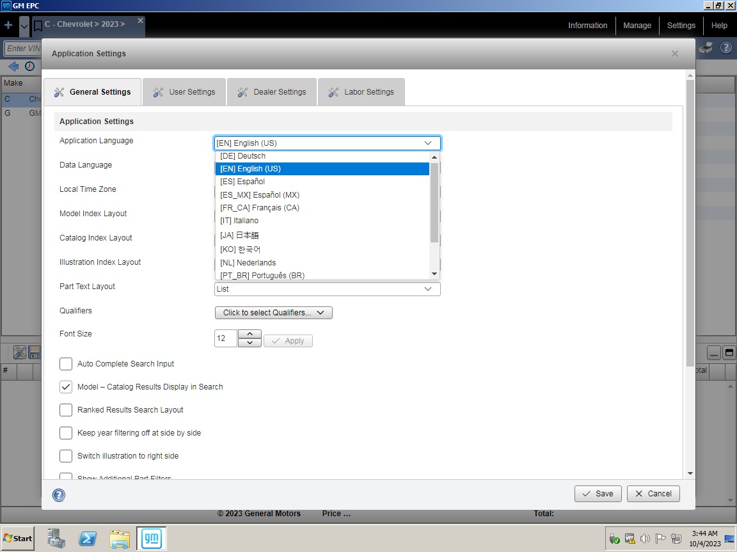Viewport: 737px width, 552px height.
Task: Close the C - Chevrolet 2023 tab
Action: [x=140, y=20]
